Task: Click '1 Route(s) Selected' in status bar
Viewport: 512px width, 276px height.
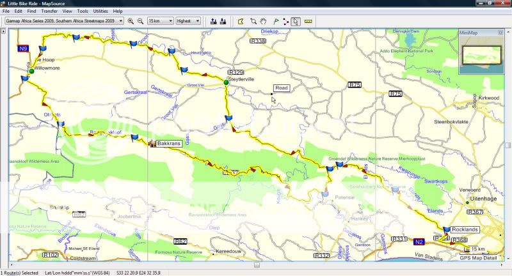Action: pos(19,273)
